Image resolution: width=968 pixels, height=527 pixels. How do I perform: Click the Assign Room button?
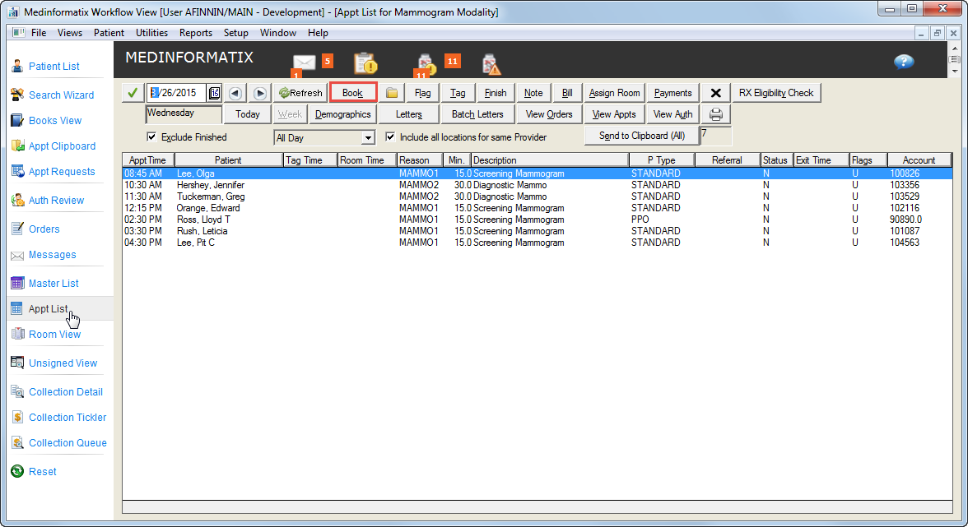tap(614, 93)
